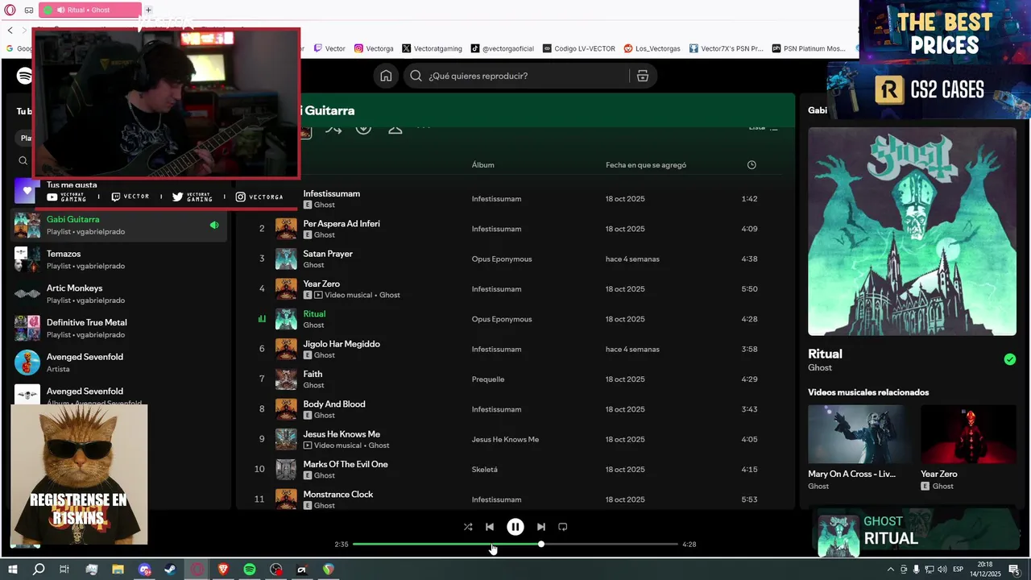Toggle remaining time display at 4:28
The height and width of the screenshot is (580, 1031).
coord(689,545)
